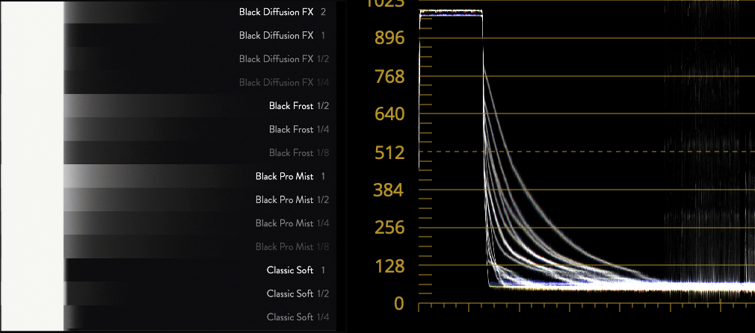
Task: Click the 512 waveform scale value
Action: coord(389,152)
